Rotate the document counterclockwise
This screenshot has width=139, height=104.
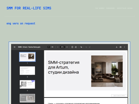(76, 47)
